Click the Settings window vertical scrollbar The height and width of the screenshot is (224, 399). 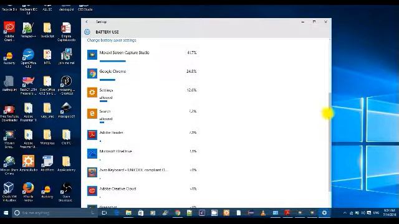tap(330, 142)
